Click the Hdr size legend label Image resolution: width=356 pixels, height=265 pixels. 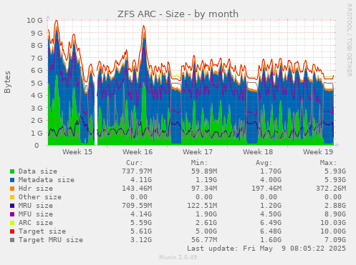(36, 189)
